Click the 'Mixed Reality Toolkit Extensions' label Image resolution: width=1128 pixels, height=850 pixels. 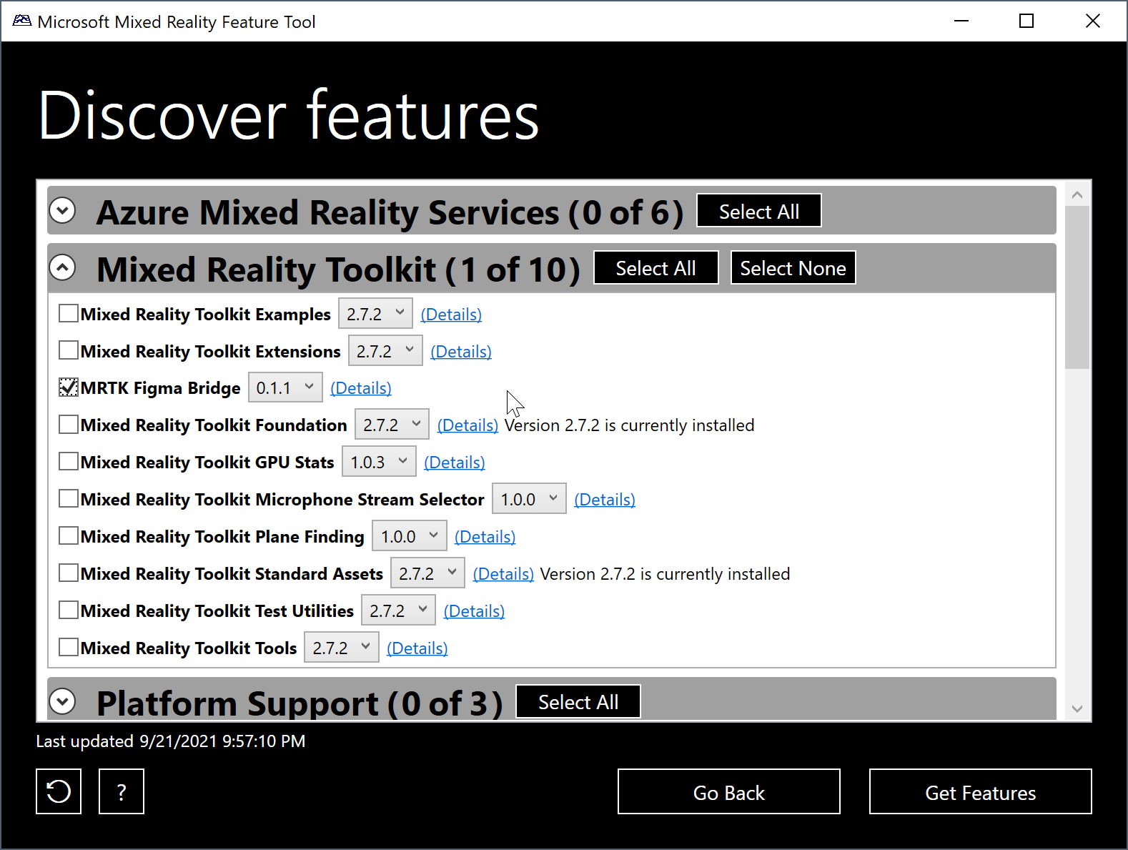tap(211, 352)
